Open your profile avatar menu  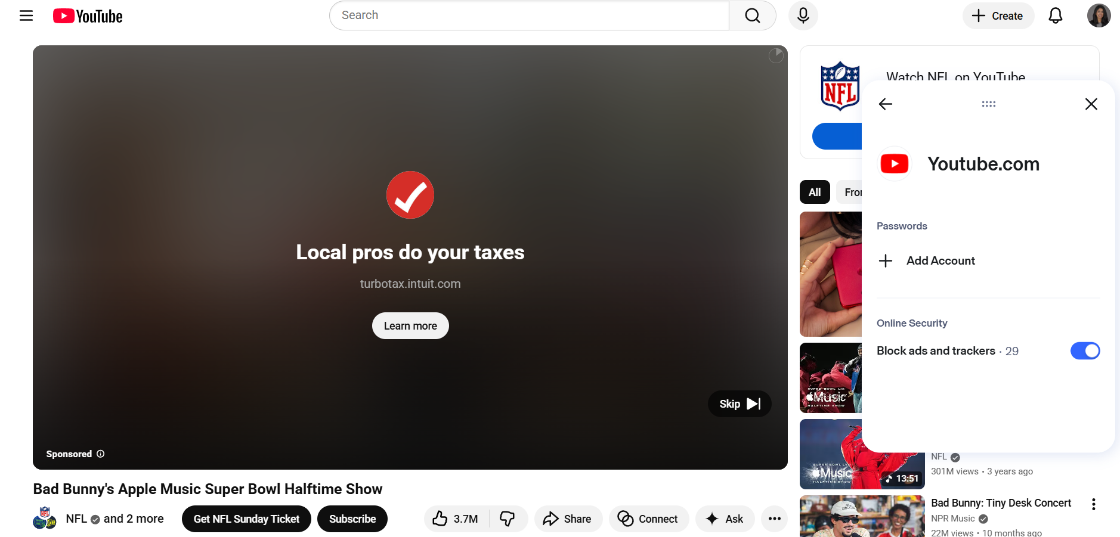[x=1099, y=15]
